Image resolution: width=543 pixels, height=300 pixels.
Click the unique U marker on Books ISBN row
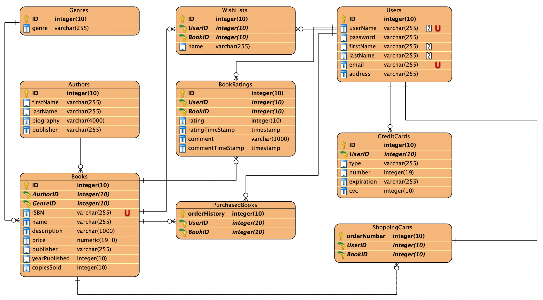tap(127, 213)
